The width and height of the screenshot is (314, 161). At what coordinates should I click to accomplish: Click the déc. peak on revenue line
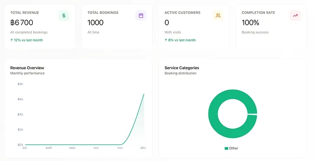coord(144,94)
